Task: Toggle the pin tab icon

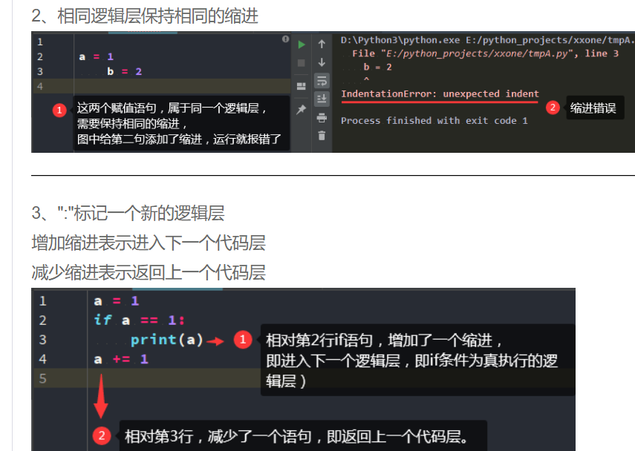Action: click(x=302, y=109)
